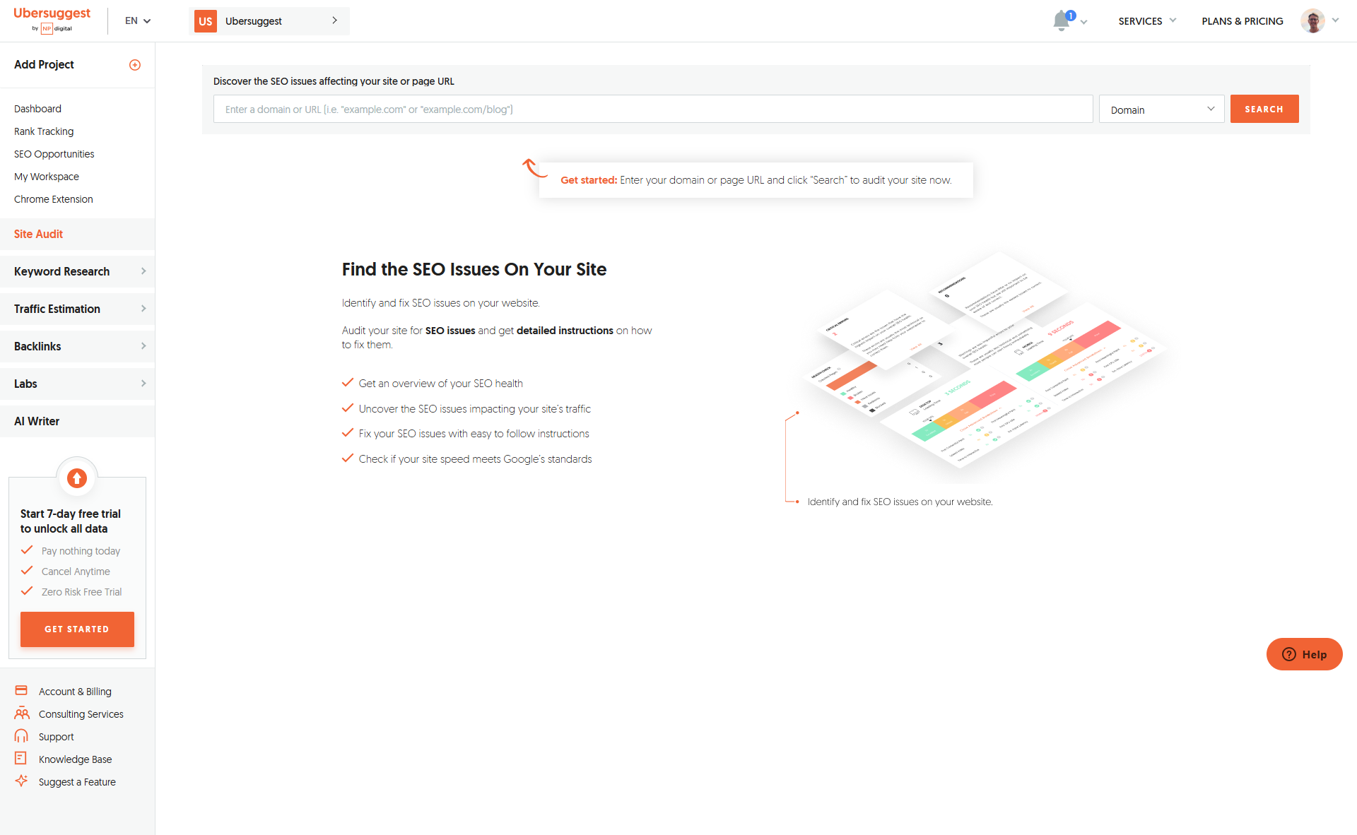Open the EN language dropdown

(138, 21)
